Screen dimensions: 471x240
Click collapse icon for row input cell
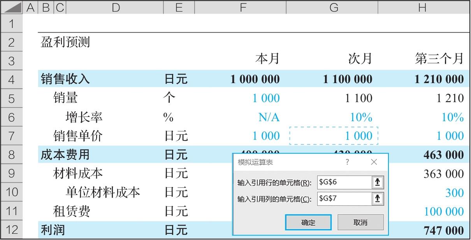click(377, 182)
